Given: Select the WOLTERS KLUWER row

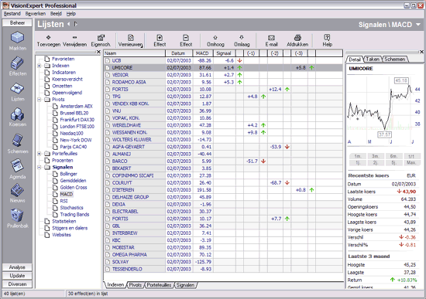Looking at the screenshot, I should tap(223, 140).
